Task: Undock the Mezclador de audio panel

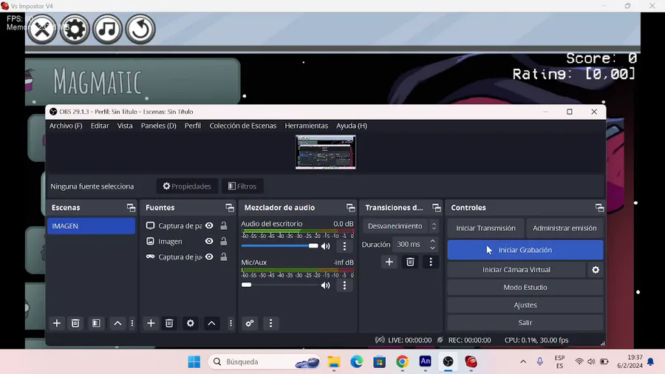Action: click(x=350, y=208)
